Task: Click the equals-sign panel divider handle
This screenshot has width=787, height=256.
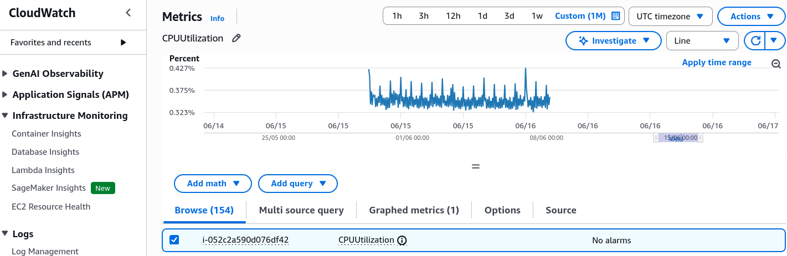Action: [x=475, y=166]
